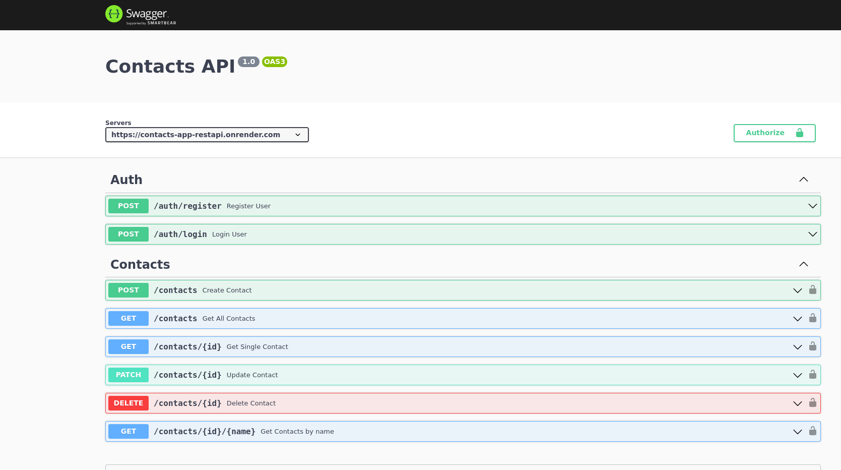841x470 pixels.
Task: Click lock icon on Get Single Contact row
Action: [812, 346]
